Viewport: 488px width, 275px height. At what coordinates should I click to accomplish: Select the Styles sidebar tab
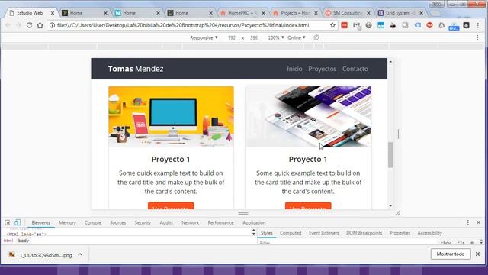(x=266, y=233)
